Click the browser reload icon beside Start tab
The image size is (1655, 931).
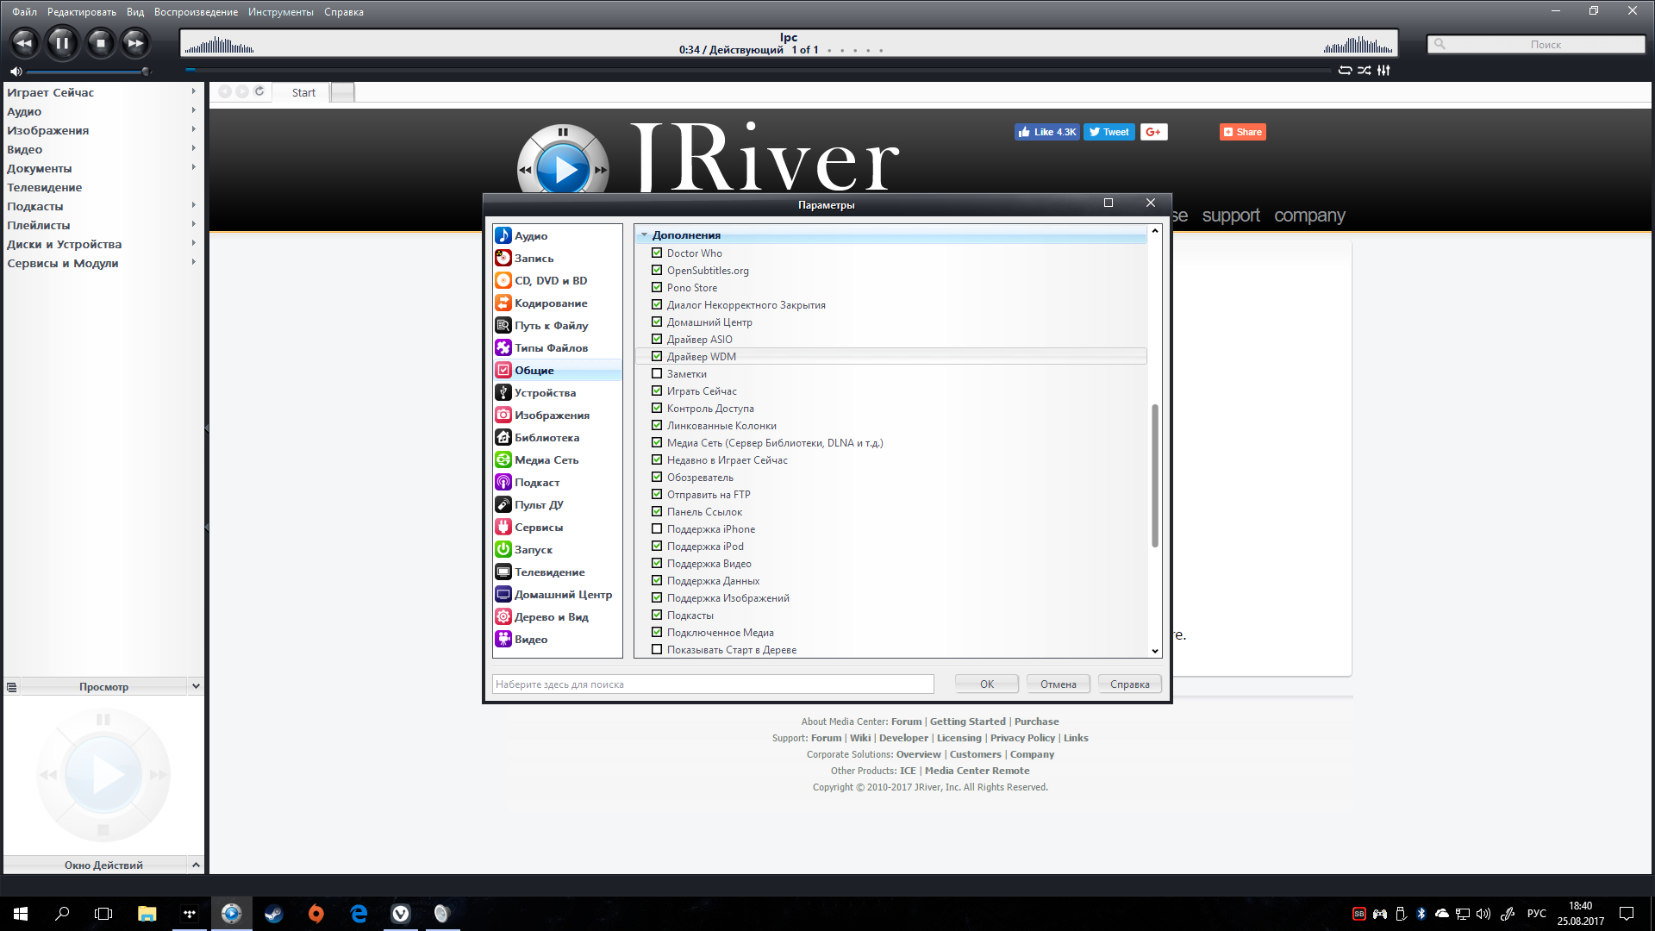(x=259, y=91)
